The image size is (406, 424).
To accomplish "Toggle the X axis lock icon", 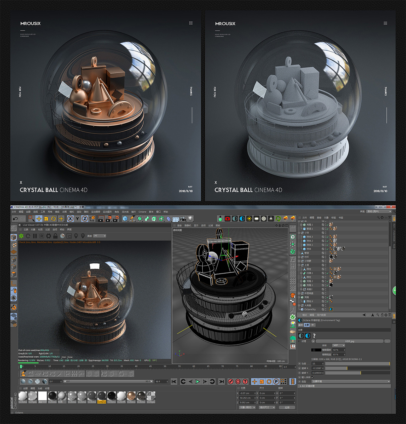I will 70,219.
